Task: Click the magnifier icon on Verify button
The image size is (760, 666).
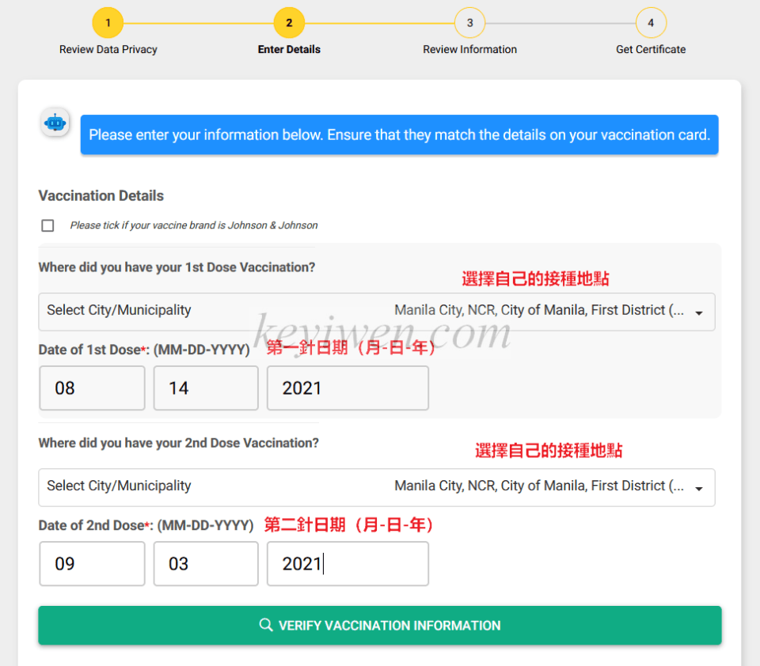Action: [x=266, y=625]
